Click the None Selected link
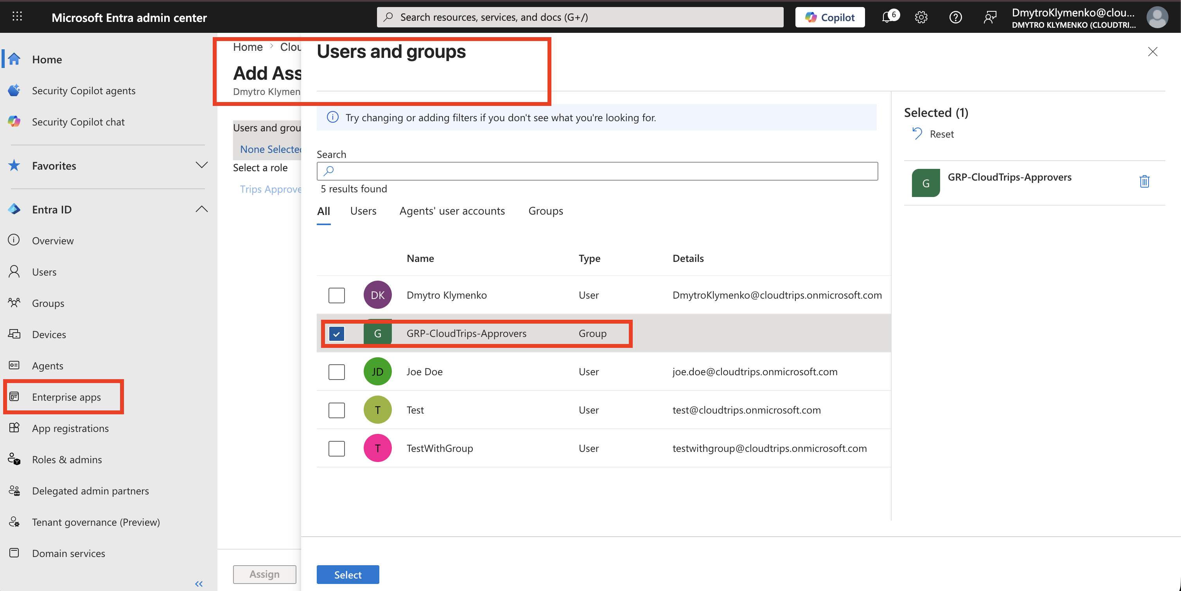 pyautogui.click(x=271, y=149)
